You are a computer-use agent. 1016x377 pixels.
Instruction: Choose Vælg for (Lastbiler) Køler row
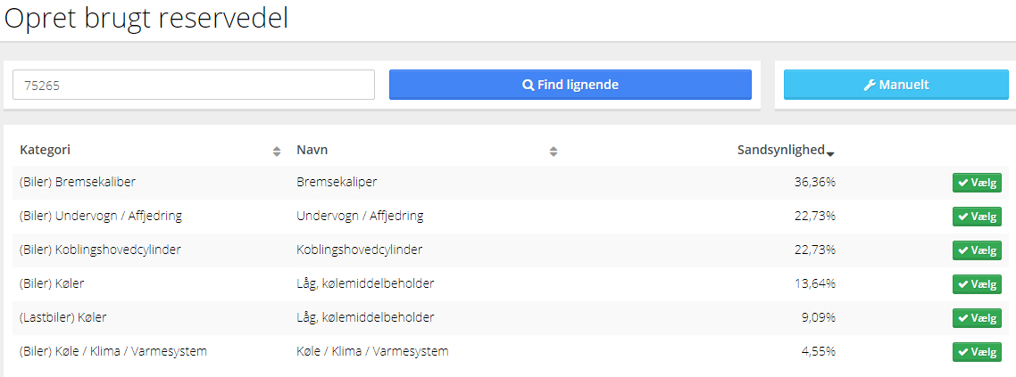[977, 318]
